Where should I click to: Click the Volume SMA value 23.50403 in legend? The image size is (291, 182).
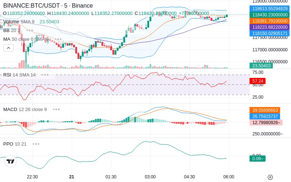click(x=49, y=22)
